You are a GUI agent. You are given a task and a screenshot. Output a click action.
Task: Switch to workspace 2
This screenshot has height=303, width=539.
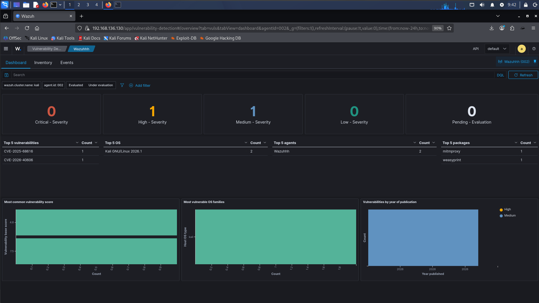79,5
